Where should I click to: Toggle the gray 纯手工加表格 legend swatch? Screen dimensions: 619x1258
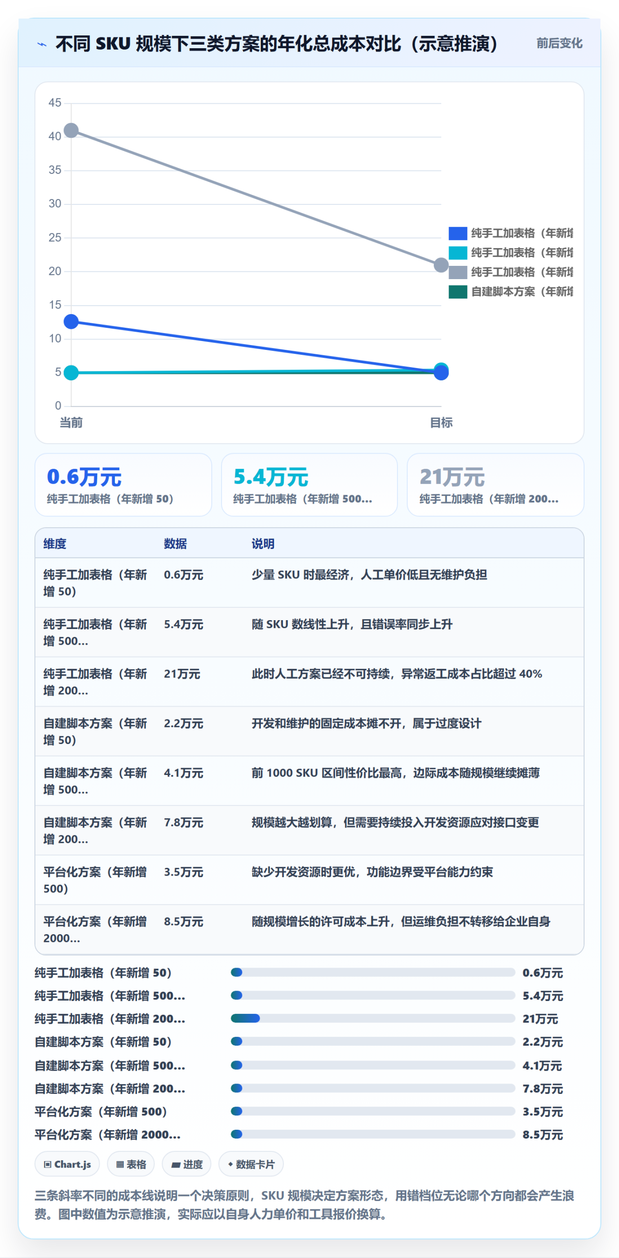(x=457, y=272)
